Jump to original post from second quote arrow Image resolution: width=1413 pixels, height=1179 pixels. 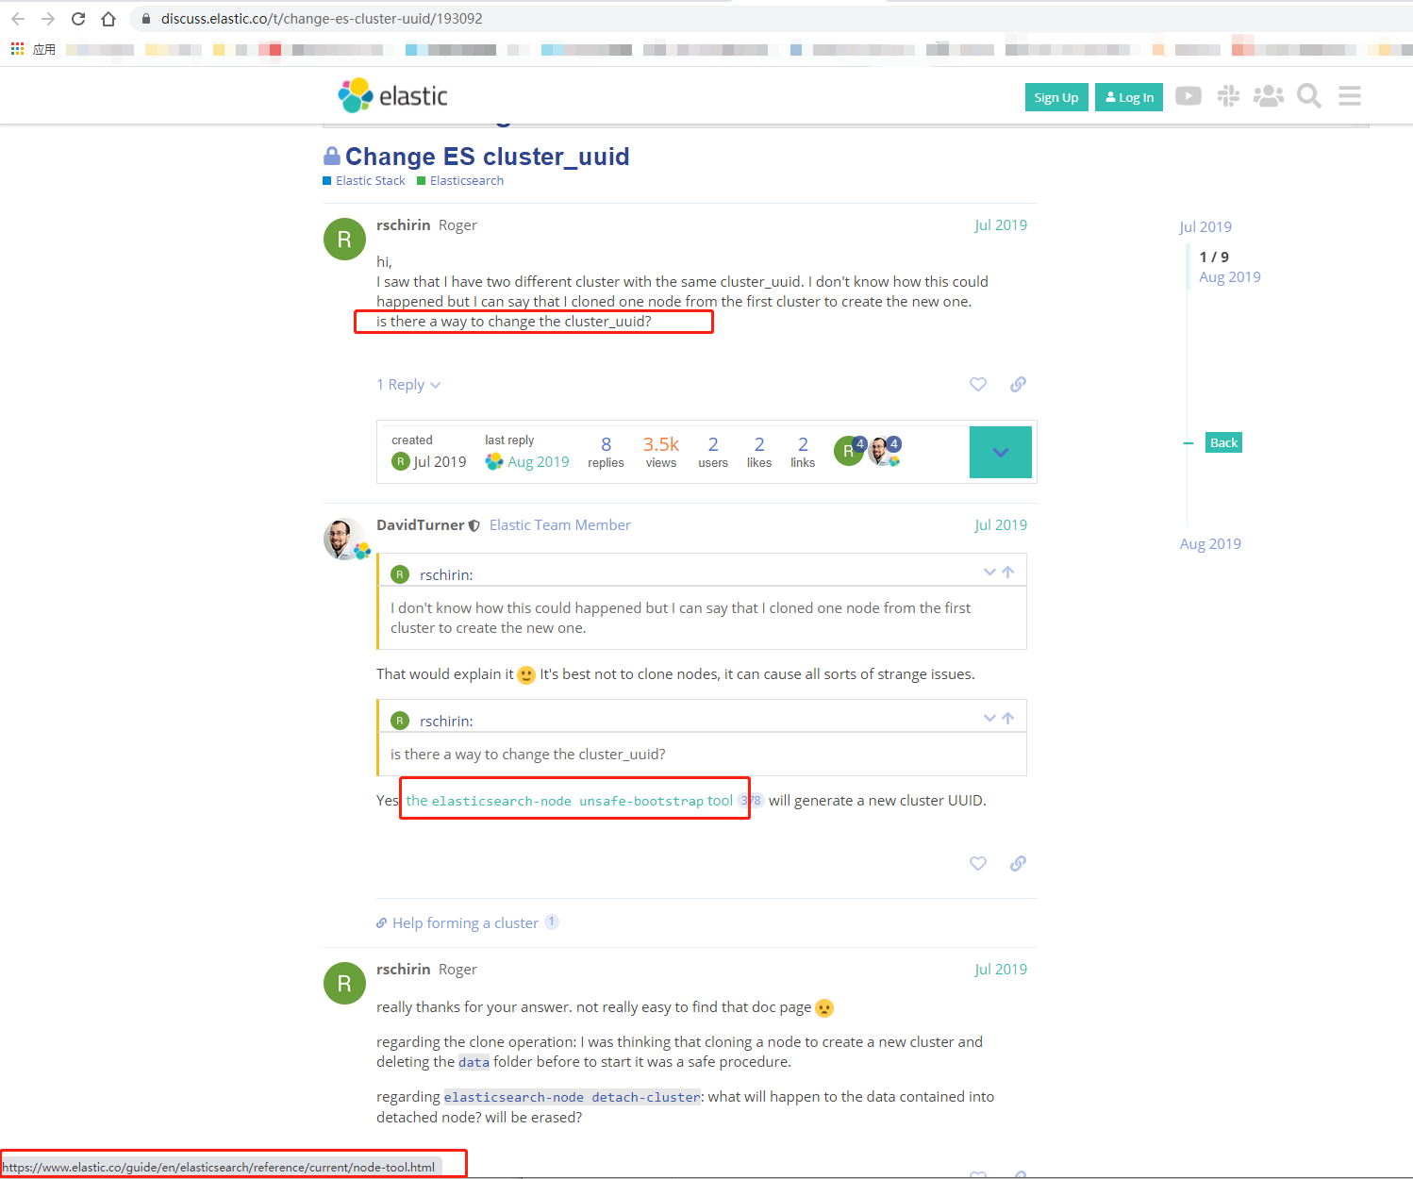1008,718
